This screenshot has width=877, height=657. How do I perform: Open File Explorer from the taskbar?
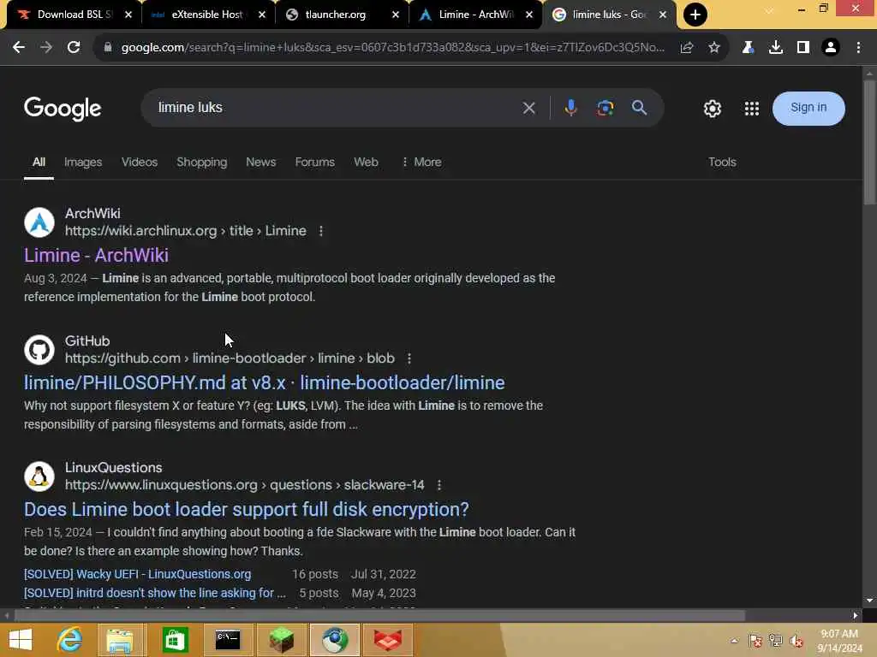coord(120,640)
